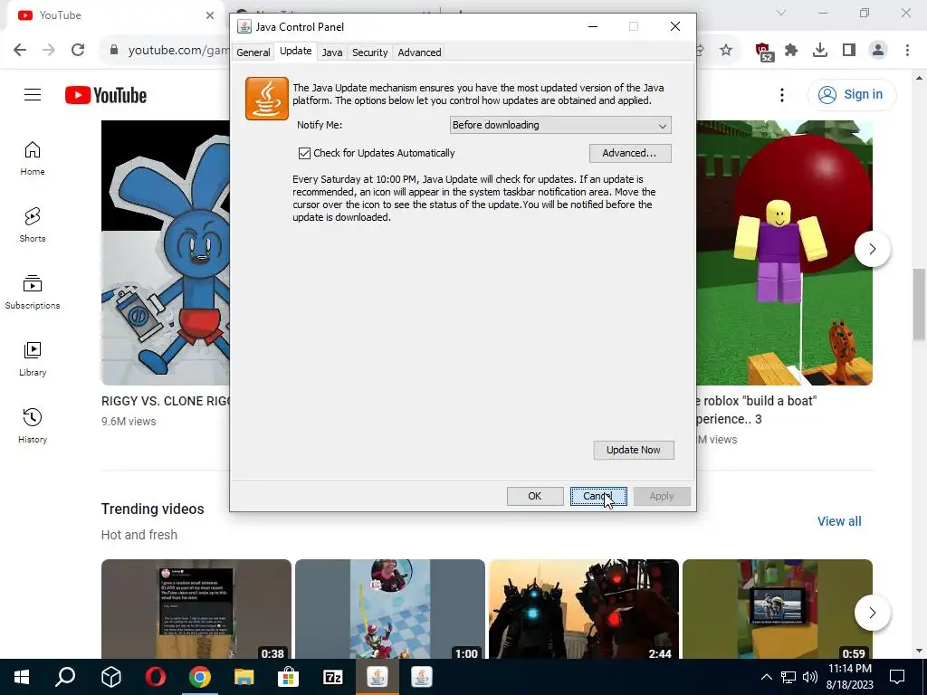Click the RIGGY VS. CLONE RIG video title
The width and height of the screenshot is (927, 695).
[166, 401]
